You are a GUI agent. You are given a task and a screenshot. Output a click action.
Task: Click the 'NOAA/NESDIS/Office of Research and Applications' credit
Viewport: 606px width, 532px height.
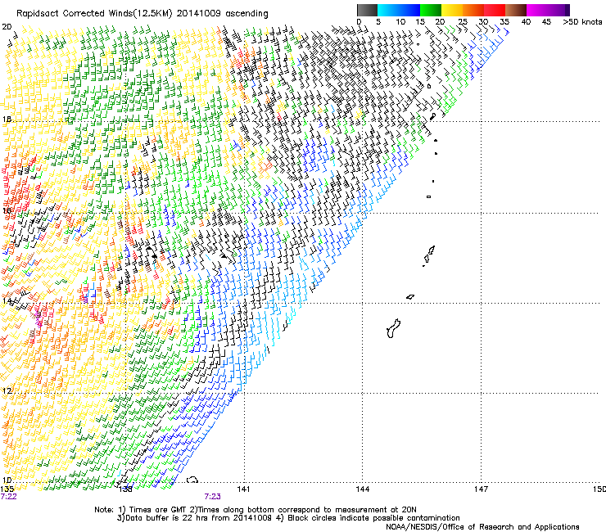[482, 527]
